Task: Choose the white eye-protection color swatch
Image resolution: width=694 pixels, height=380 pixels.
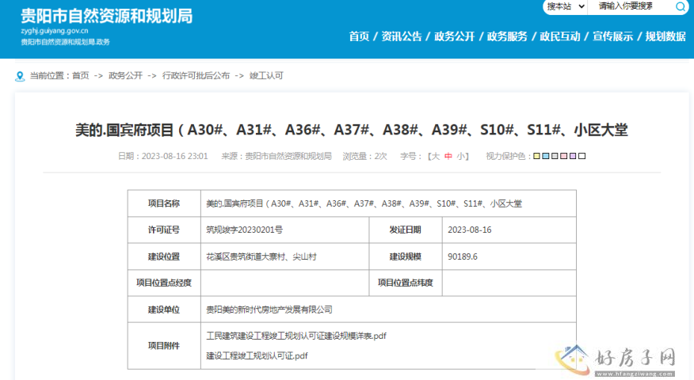Action: tap(582, 156)
